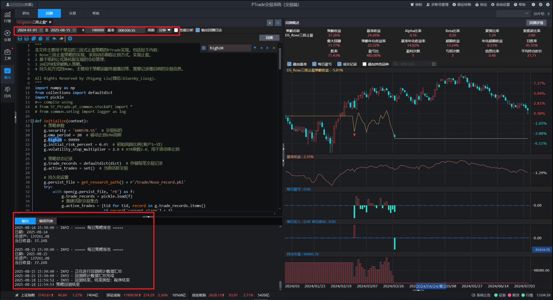This screenshot has height=300, width=553.
Task: Click the chart panel splitter arrow
Action: [x=283, y=155]
